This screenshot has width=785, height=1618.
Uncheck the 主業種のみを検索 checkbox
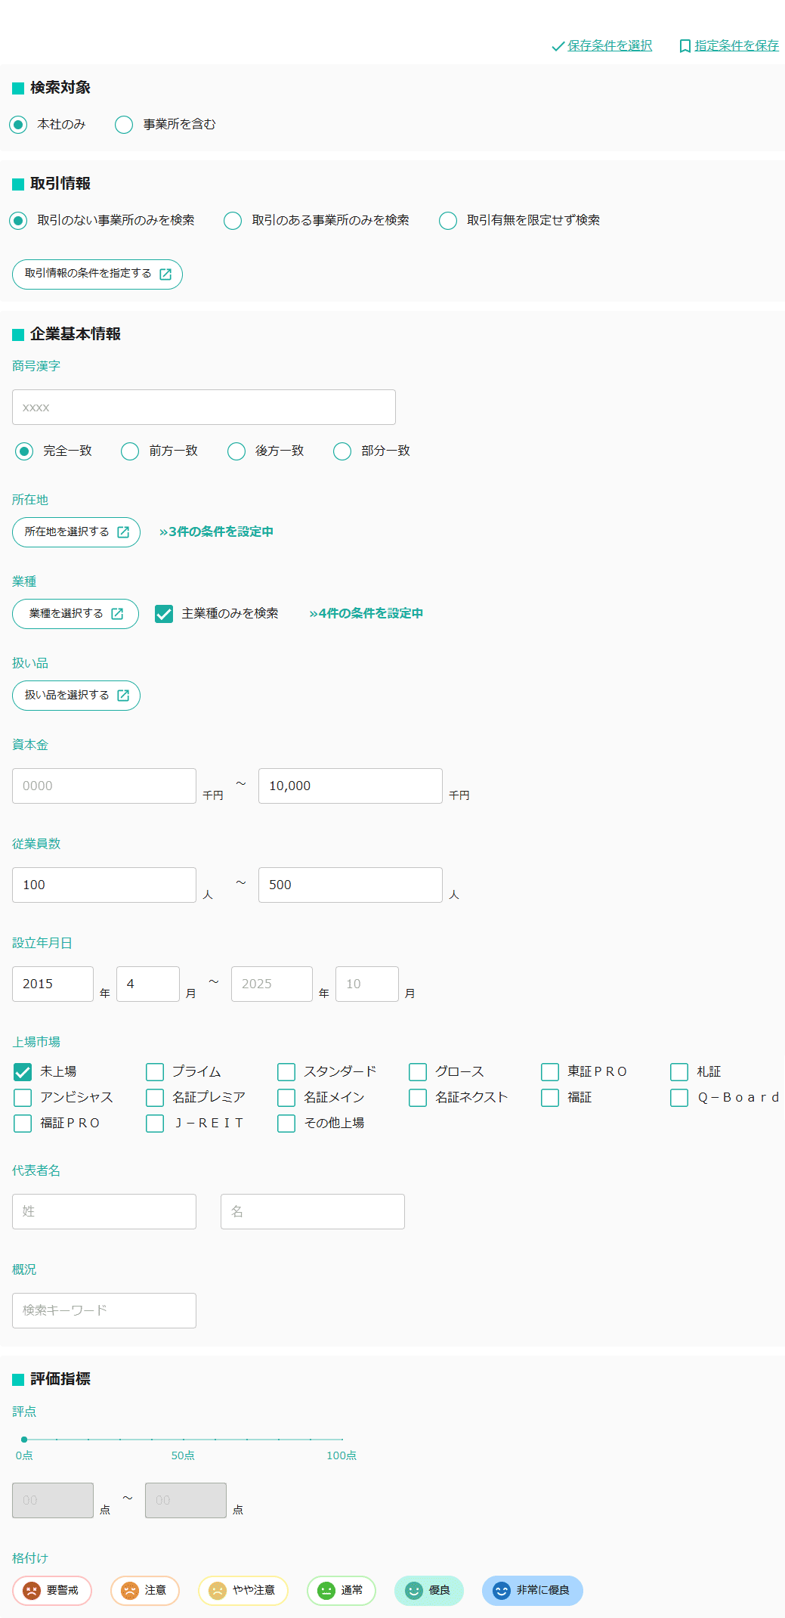[x=164, y=613]
